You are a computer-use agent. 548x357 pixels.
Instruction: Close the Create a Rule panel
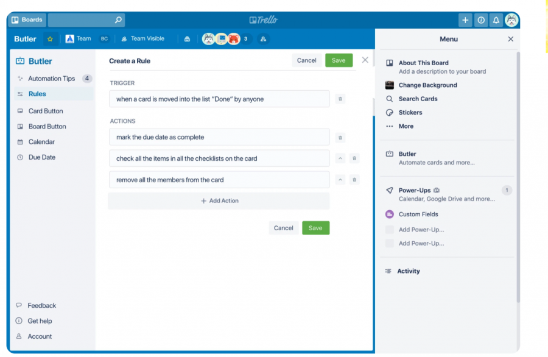[365, 60]
